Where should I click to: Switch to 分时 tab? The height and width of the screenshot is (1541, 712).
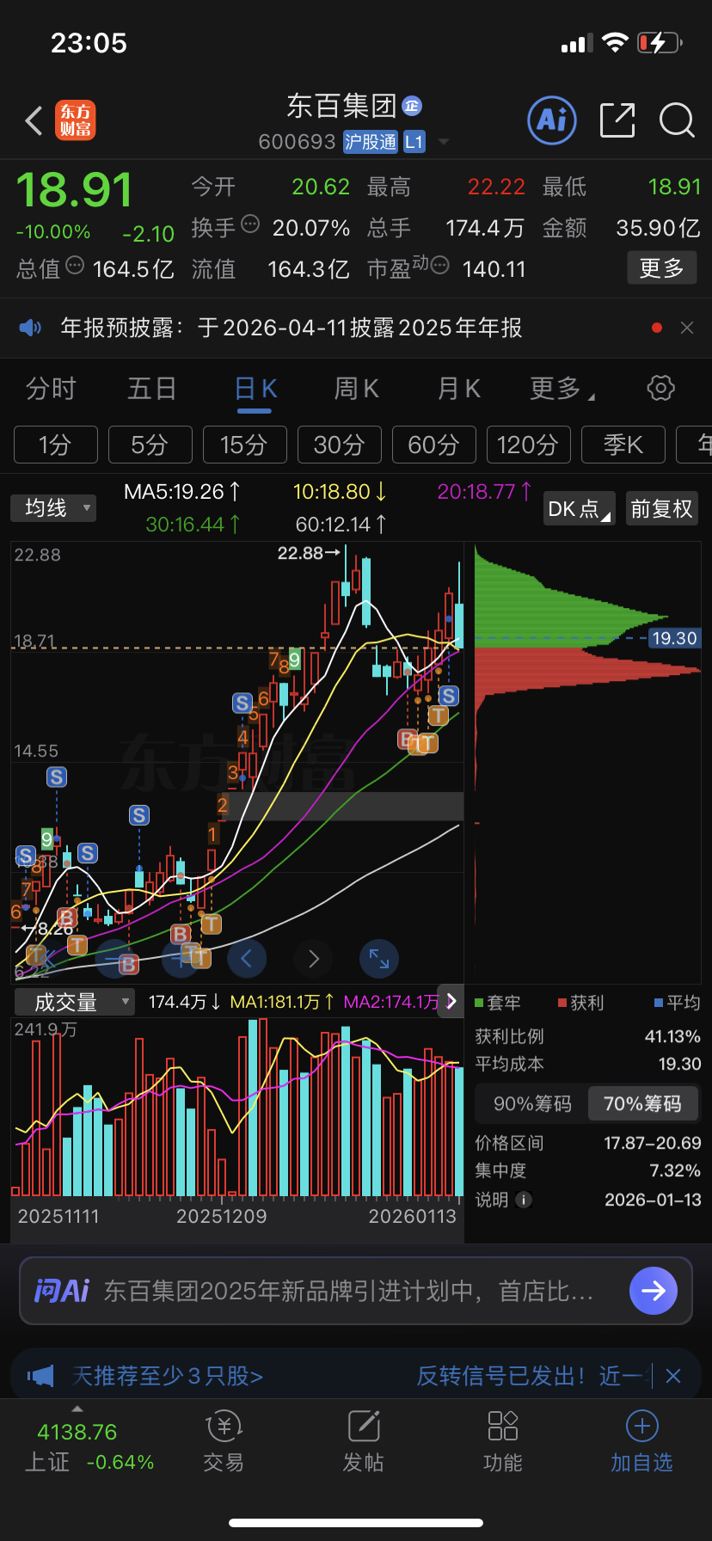51,389
